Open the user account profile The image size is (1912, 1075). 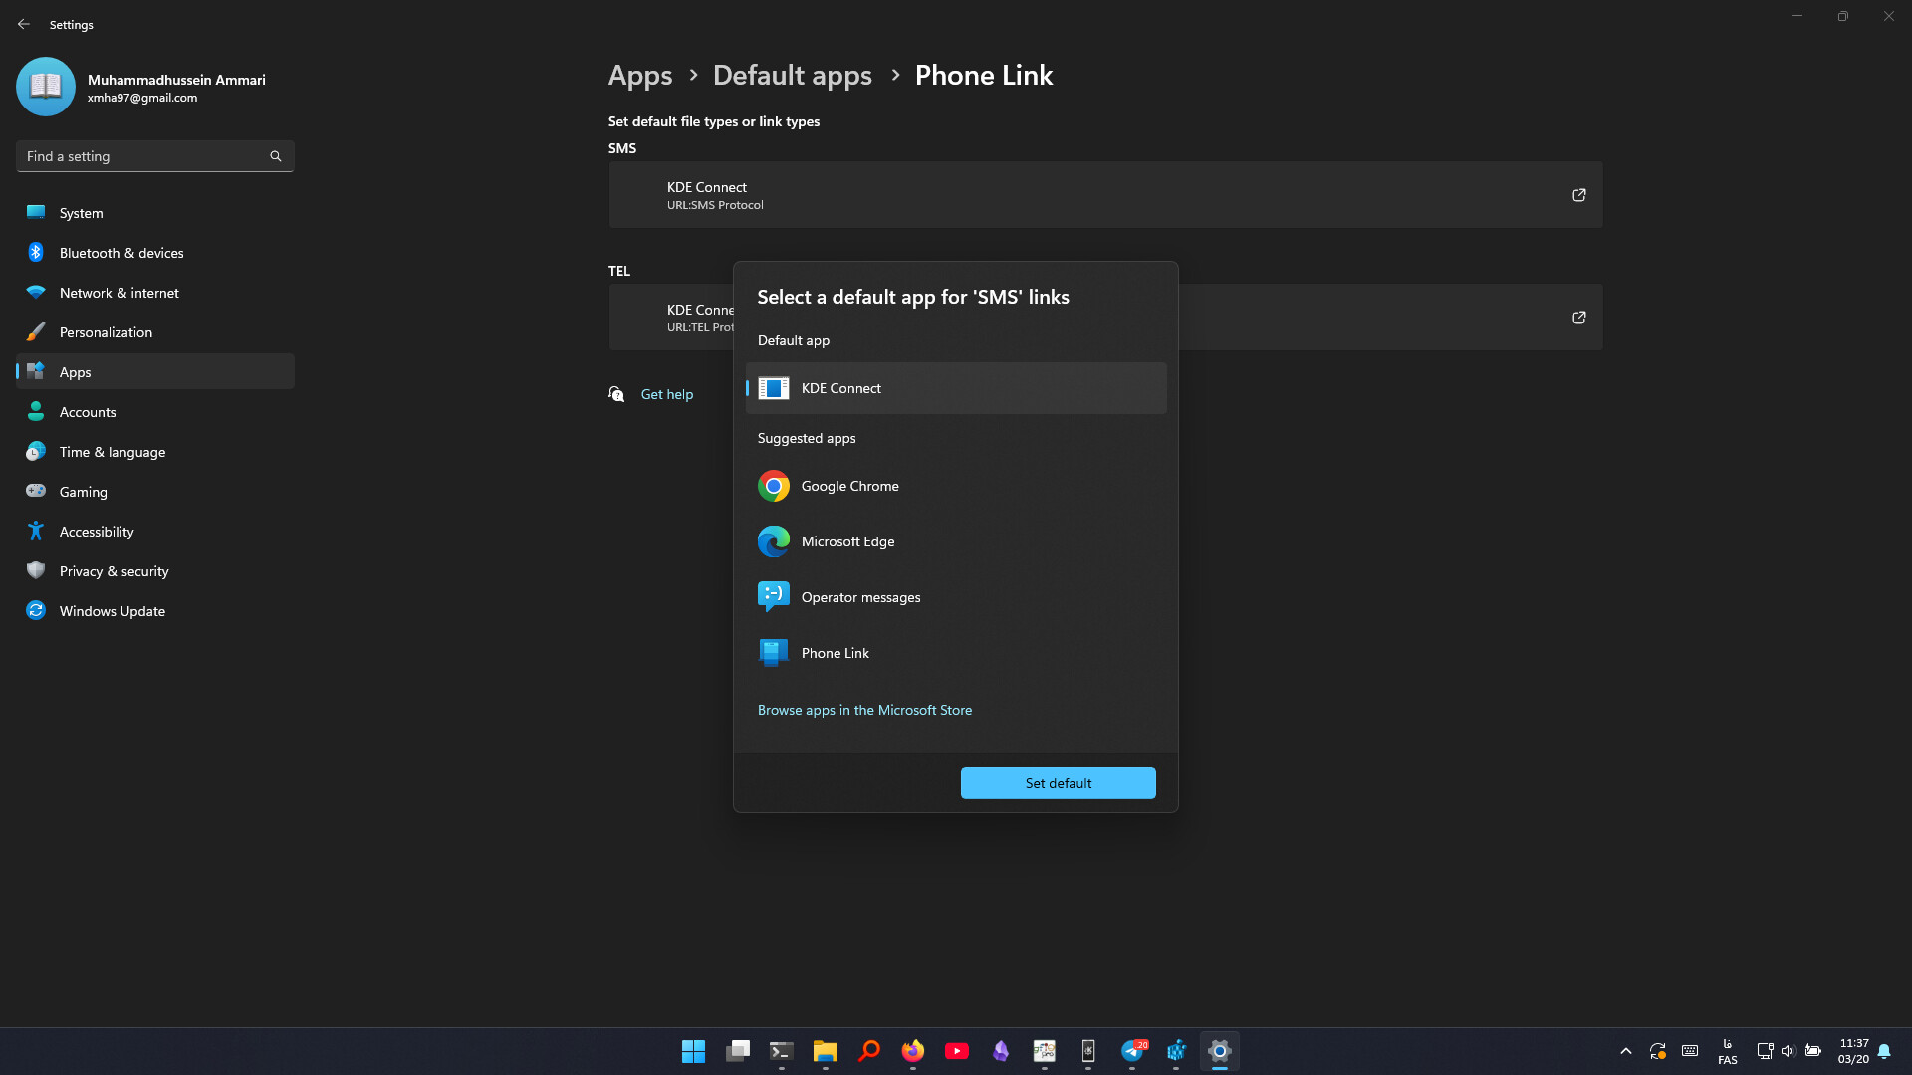click(141, 87)
